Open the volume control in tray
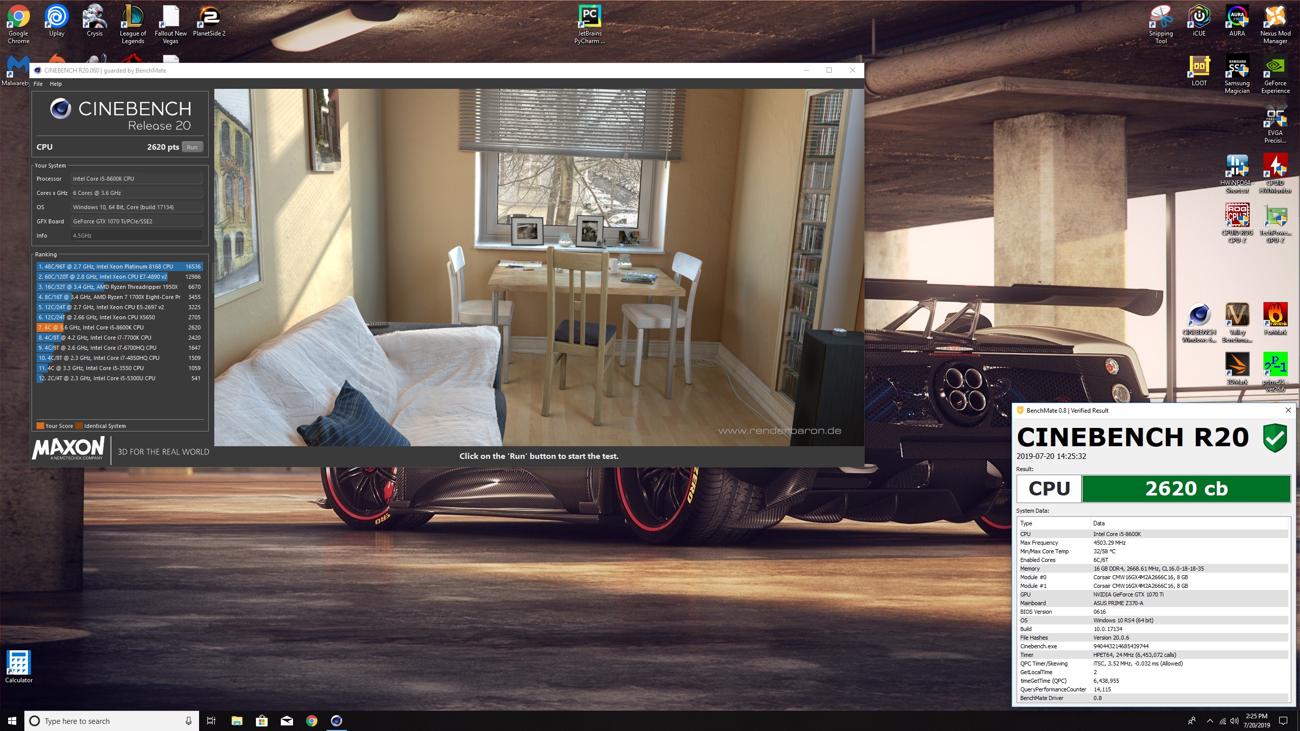This screenshot has width=1300, height=731. point(1234,721)
